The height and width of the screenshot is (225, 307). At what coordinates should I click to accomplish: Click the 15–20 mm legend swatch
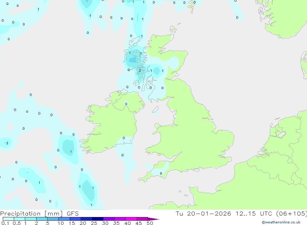coord(75,219)
